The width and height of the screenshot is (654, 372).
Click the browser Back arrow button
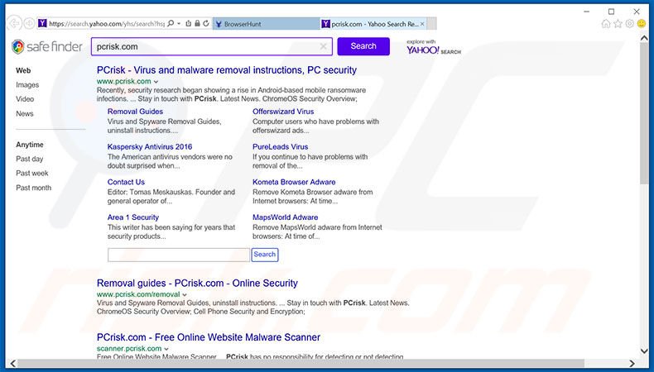[x=14, y=23]
